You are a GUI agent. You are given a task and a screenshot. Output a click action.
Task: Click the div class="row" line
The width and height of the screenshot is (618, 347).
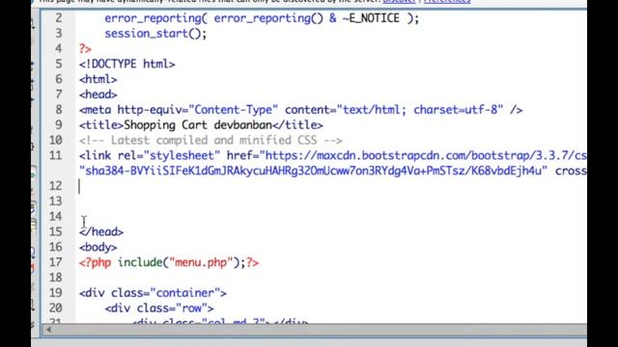[159, 308]
